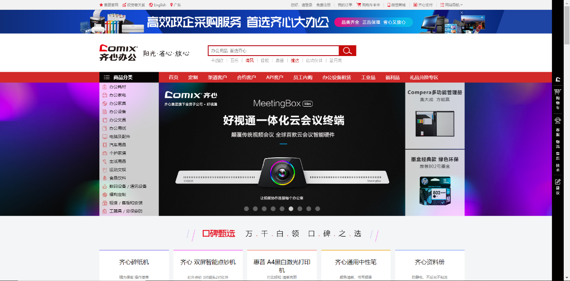
Task: Switch the site to English
Action: pos(158,5)
